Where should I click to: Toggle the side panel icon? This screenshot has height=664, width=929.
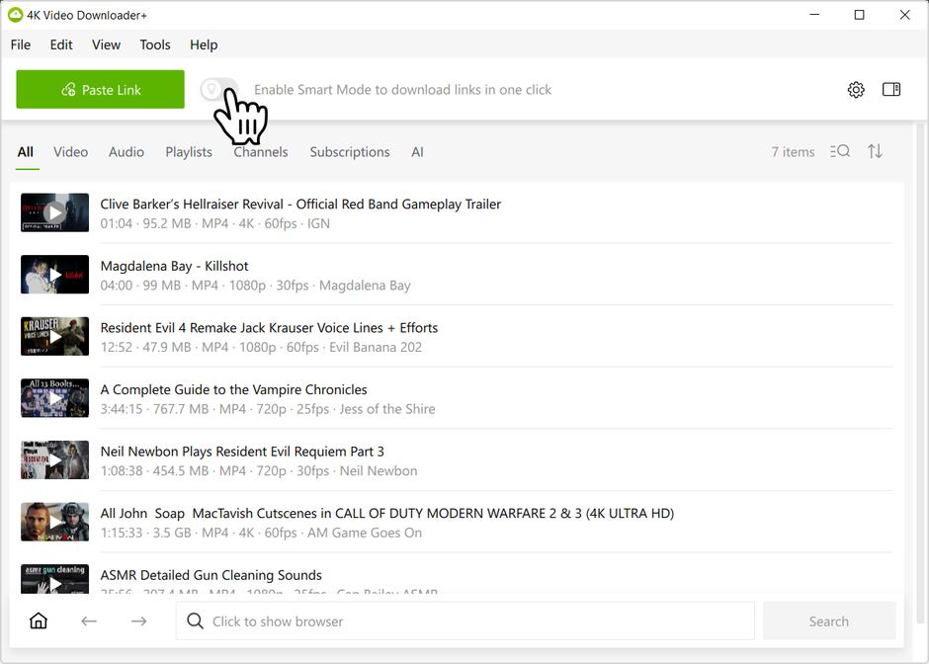891,90
